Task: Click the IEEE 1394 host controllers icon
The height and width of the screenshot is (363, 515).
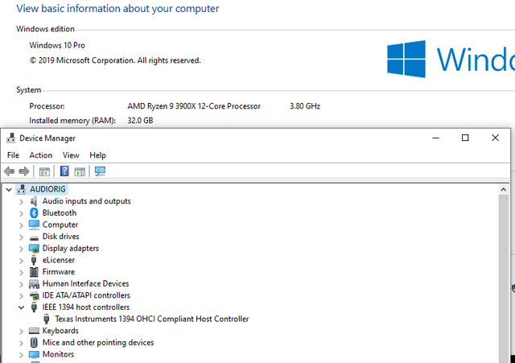Action: coord(34,307)
